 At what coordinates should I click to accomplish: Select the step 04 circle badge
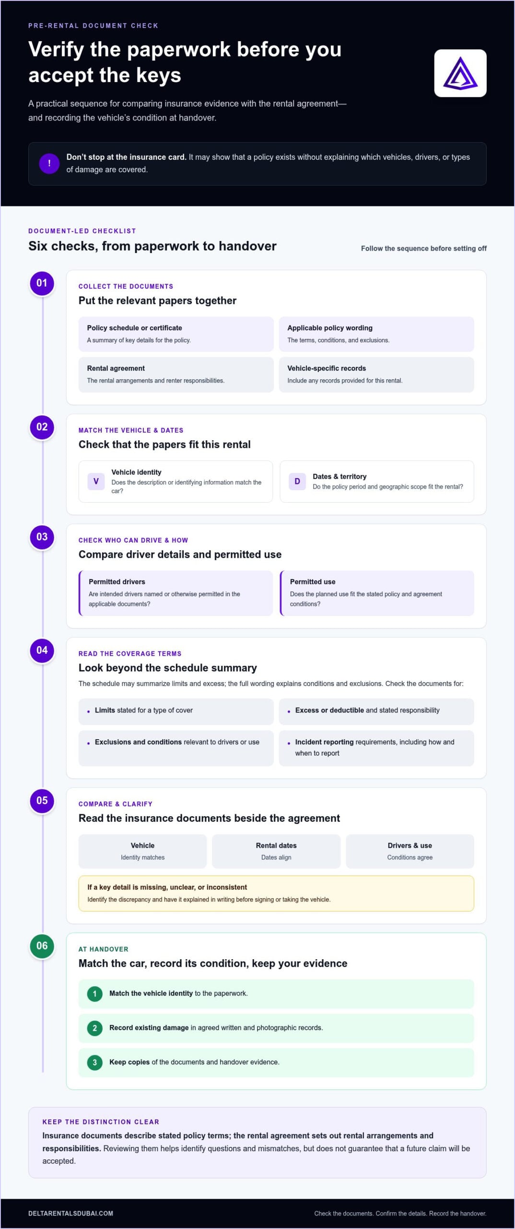[42, 650]
